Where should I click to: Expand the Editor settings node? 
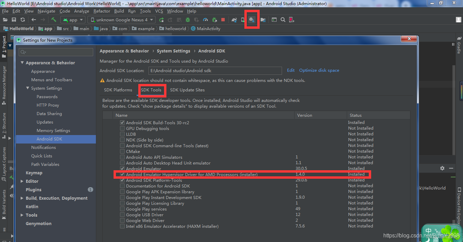(22, 181)
